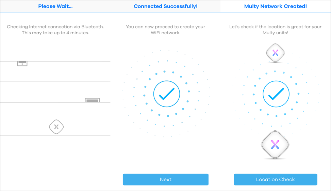
Task: Click the top shelf line above the modem icon
Action: (x=55, y=61)
